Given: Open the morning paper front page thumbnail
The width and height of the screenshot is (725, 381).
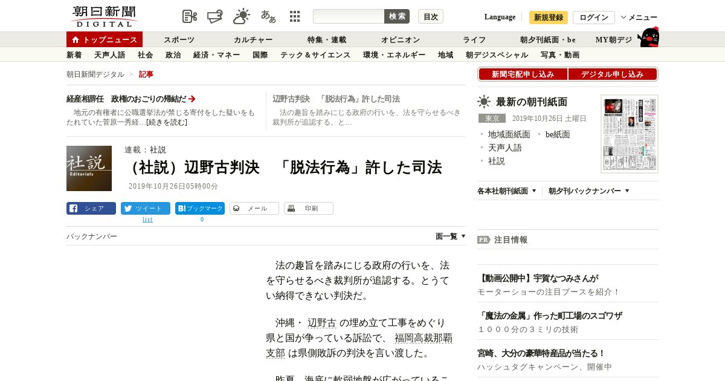Looking at the screenshot, I should tap(630, 134).
